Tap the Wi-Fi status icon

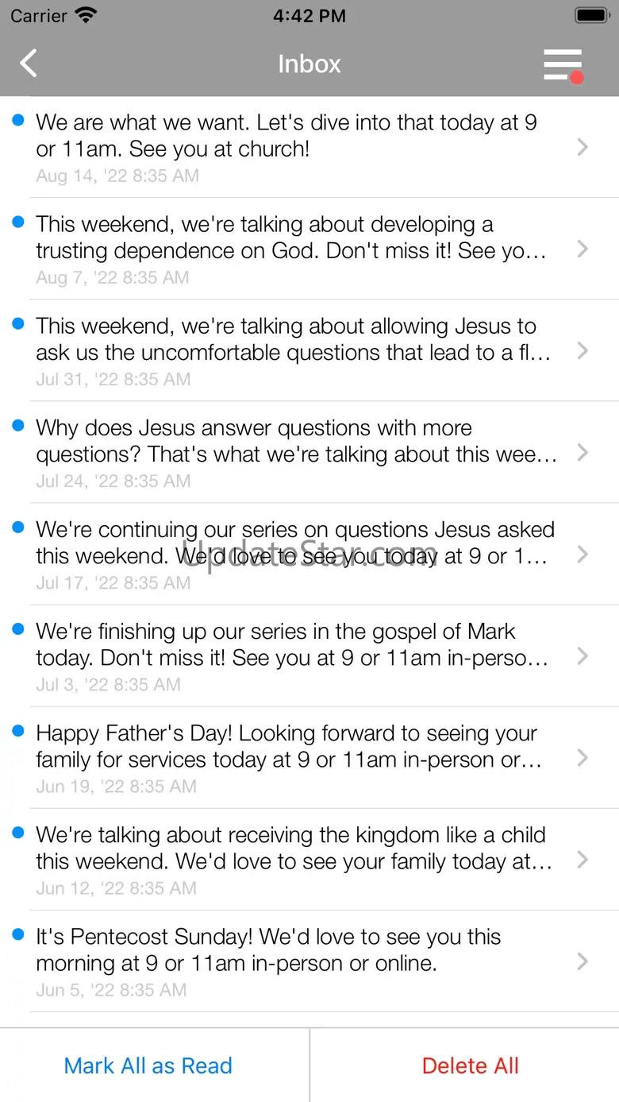point(85,15)
